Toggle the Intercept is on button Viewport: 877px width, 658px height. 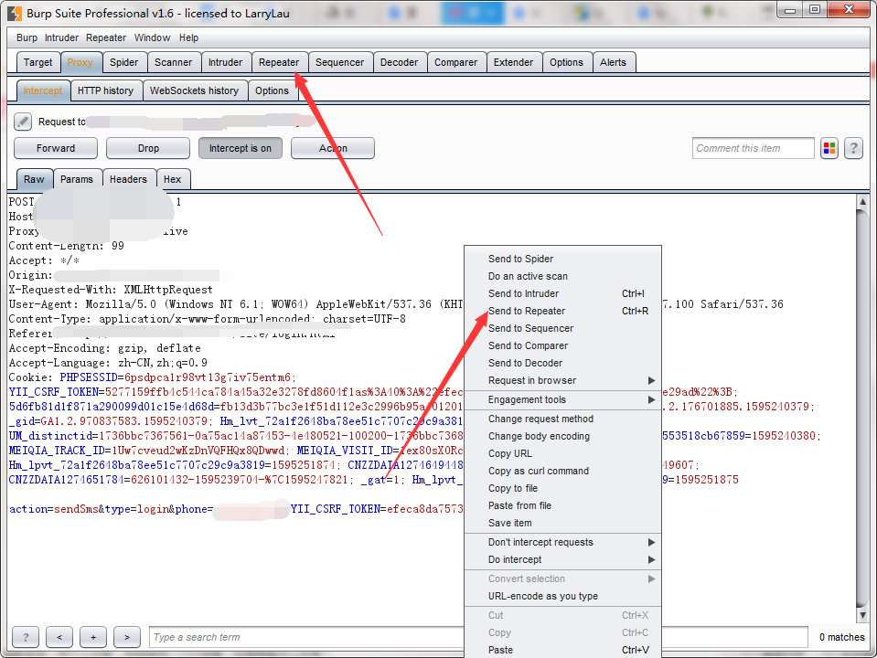241,148
